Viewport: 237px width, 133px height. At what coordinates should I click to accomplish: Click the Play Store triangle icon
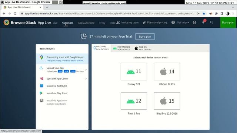click(41, 93)
